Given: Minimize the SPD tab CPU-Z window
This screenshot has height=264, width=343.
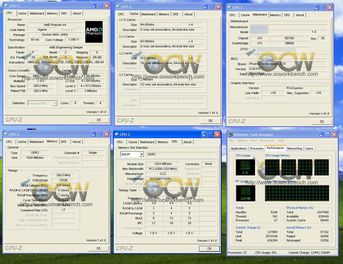Looking at the screenshot, I should 204,134.
